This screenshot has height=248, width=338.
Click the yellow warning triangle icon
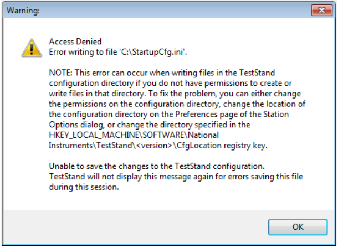click(x=32, y=48)
